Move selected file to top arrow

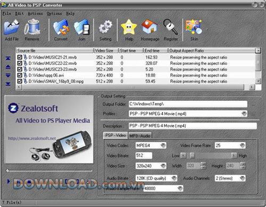(8, 58)
